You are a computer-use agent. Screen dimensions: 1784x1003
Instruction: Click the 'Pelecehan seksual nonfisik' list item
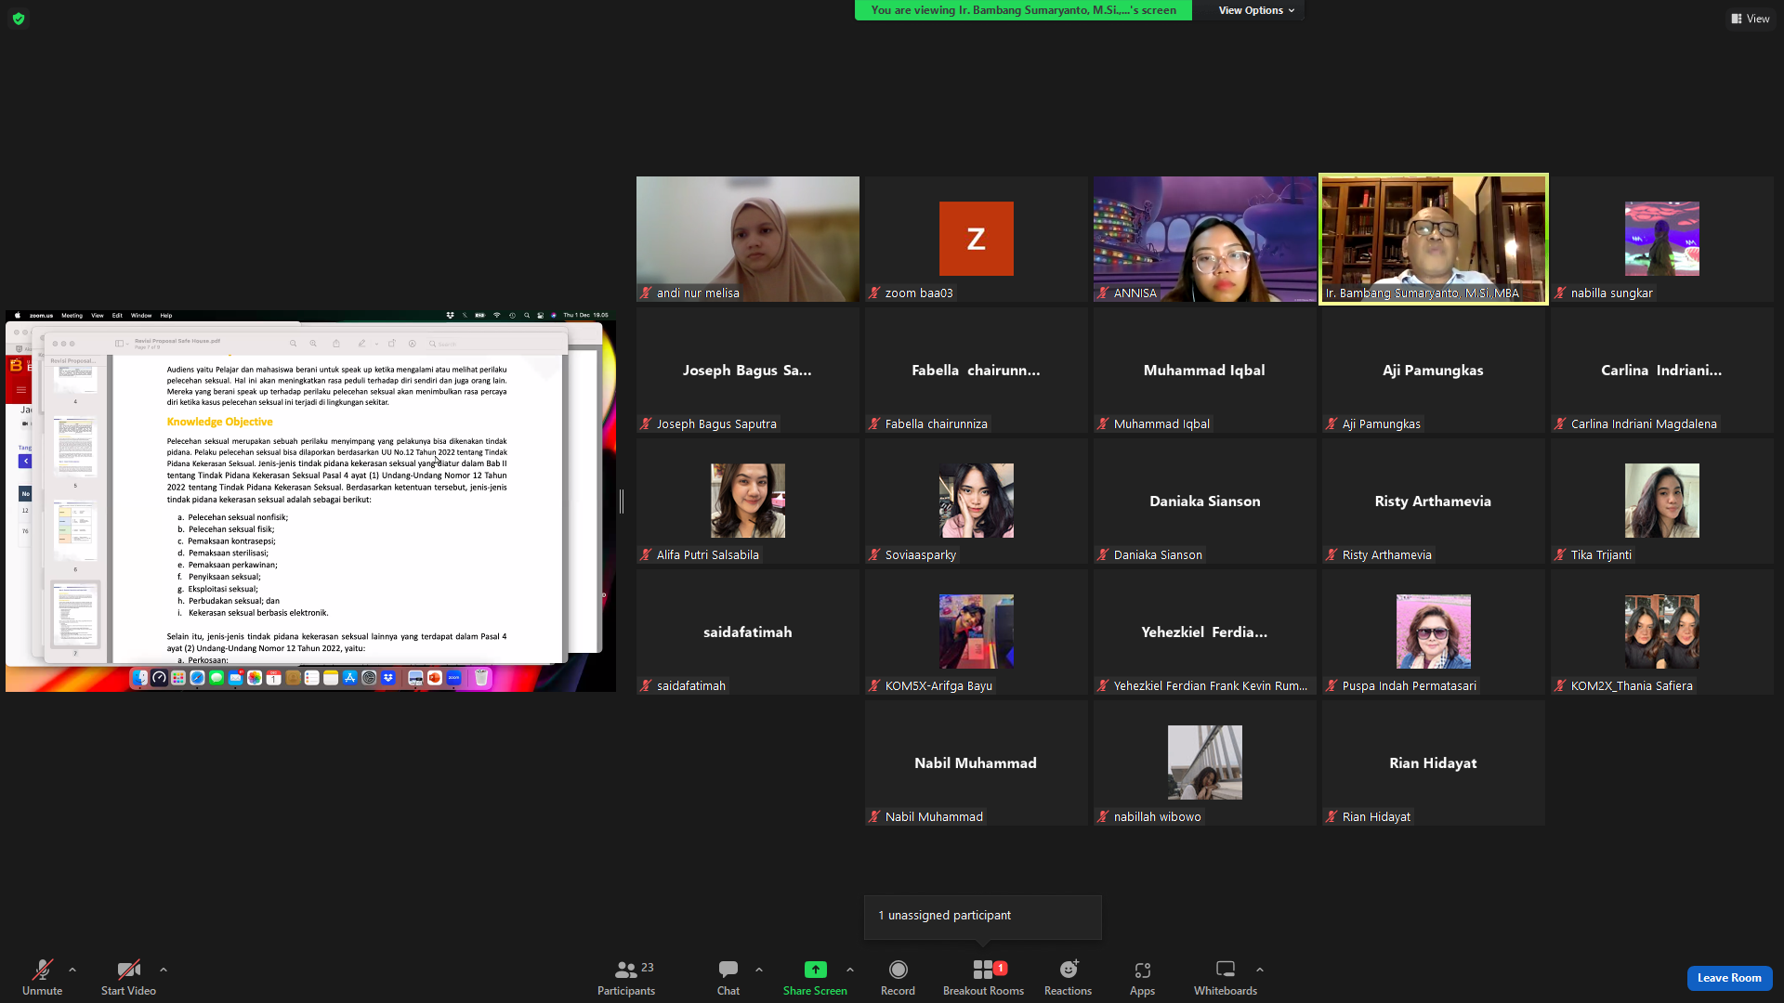point(238,517)
